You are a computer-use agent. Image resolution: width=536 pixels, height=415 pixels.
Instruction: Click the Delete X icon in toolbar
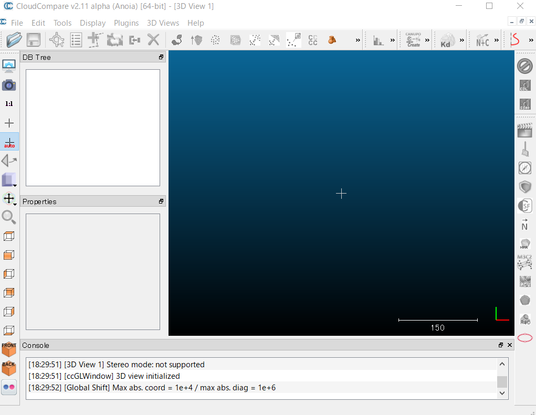pos(153,40)
